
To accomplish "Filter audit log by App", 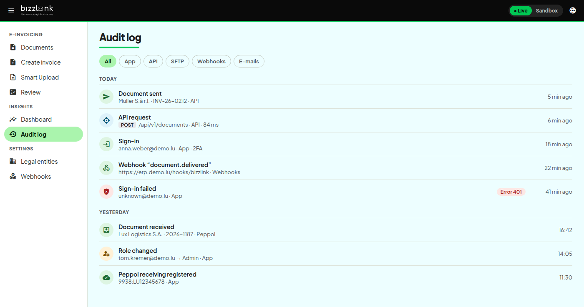I will pyautogui.click(x=130, y=62).
